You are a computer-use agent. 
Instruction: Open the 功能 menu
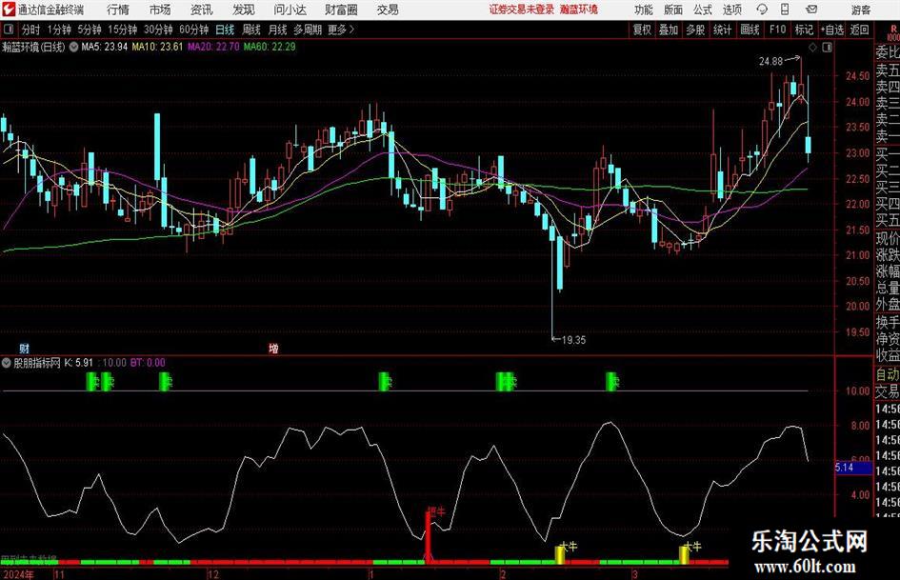(644, 10)
